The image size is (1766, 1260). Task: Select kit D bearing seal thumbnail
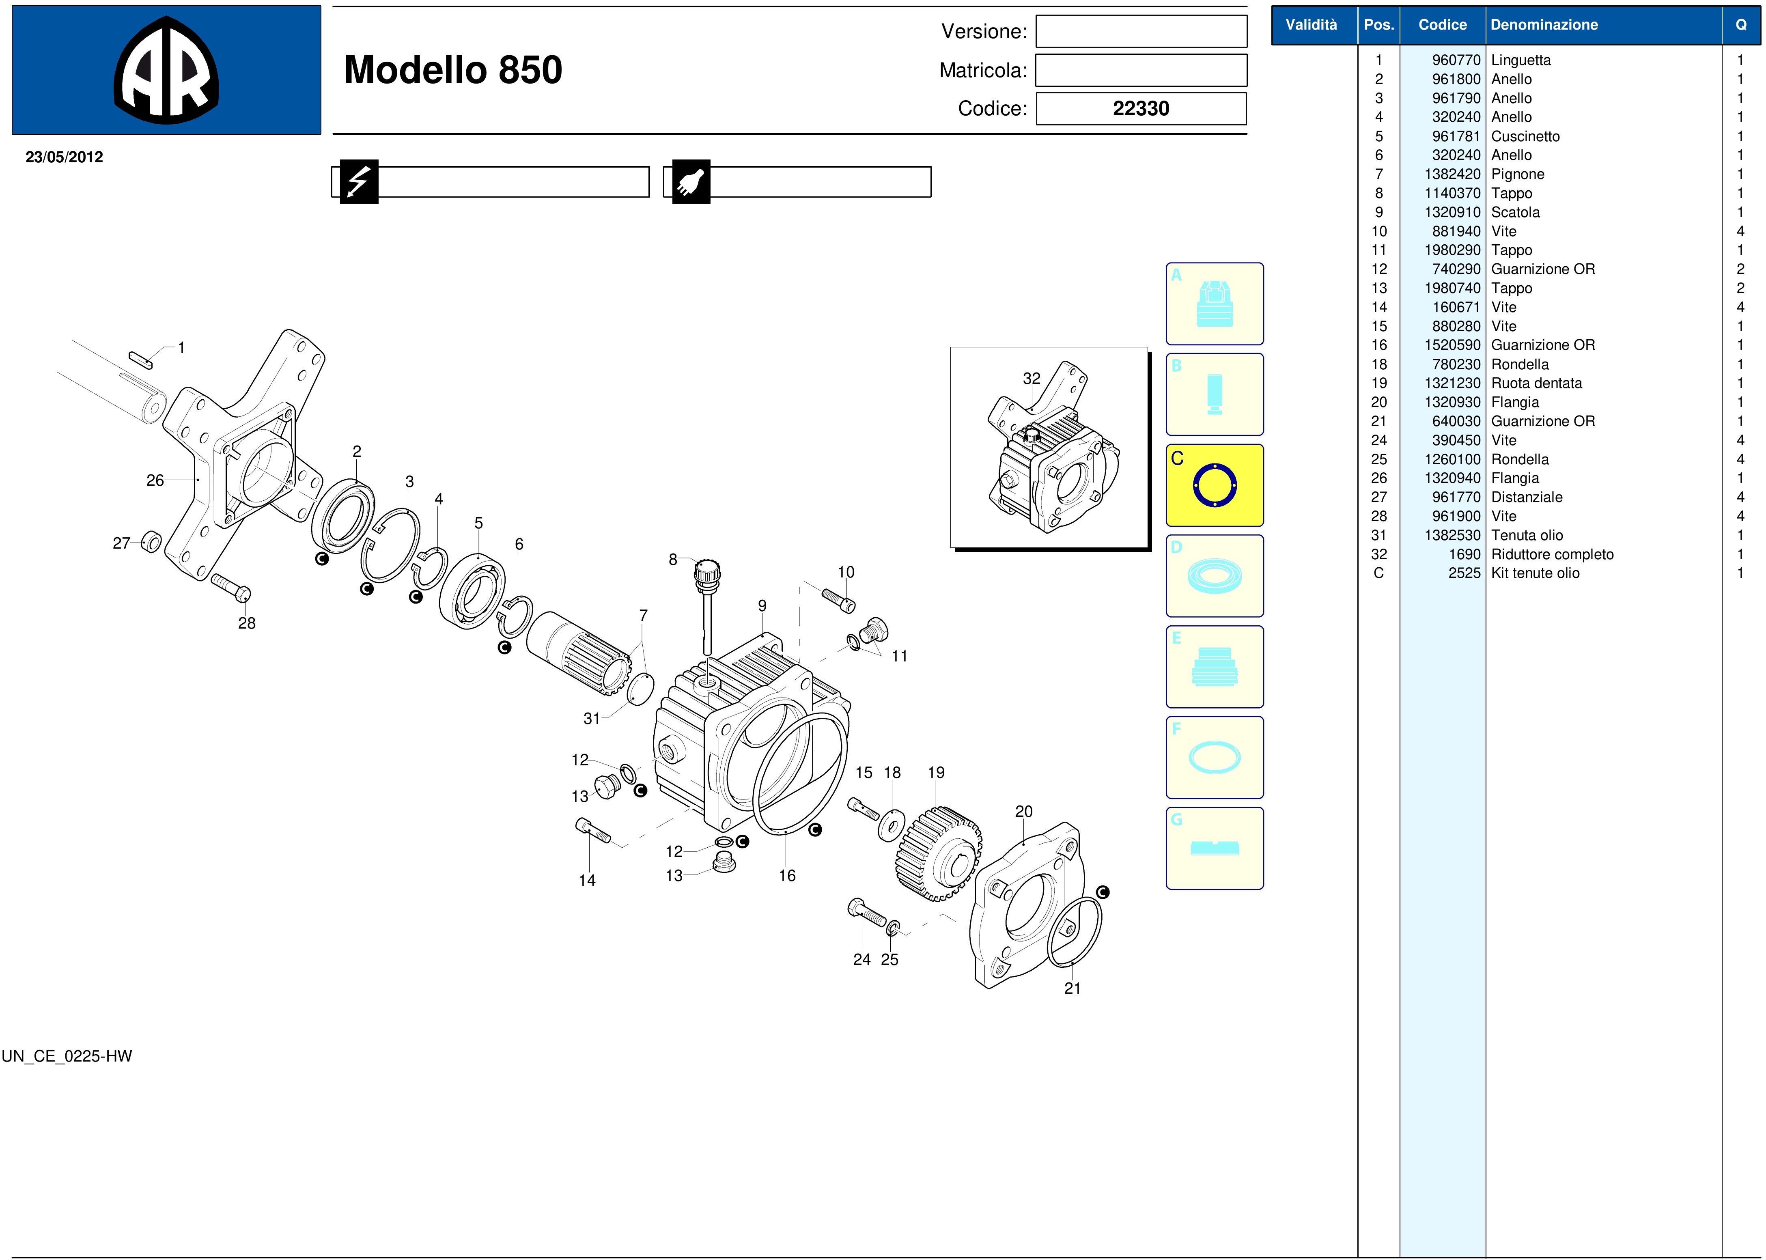(1214, 577)
